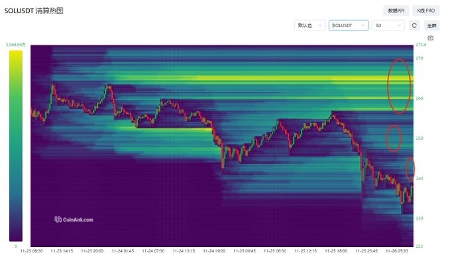
Task: Click the 5,048.66 scale maximum value
Action: click(16, 45)
